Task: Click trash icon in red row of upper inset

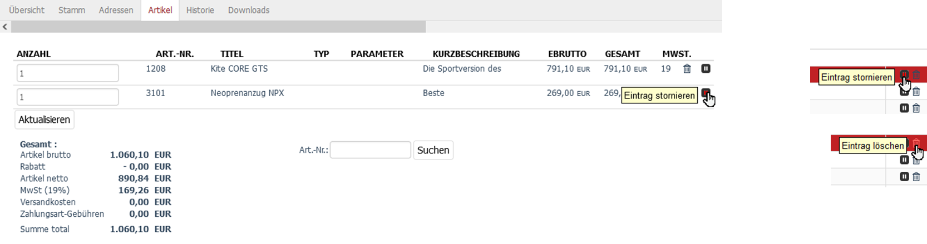Action: (916, 75)
